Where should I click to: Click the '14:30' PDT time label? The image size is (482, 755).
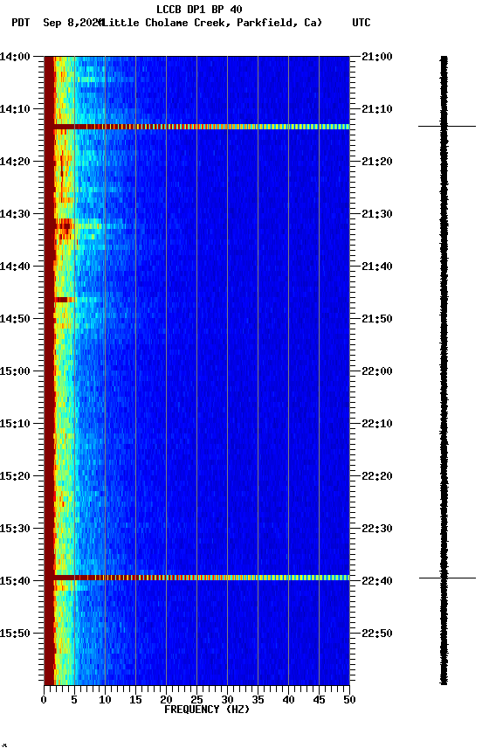(15, 214)
